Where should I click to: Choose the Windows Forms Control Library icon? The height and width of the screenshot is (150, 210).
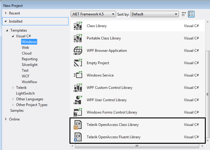click(78, 112)
